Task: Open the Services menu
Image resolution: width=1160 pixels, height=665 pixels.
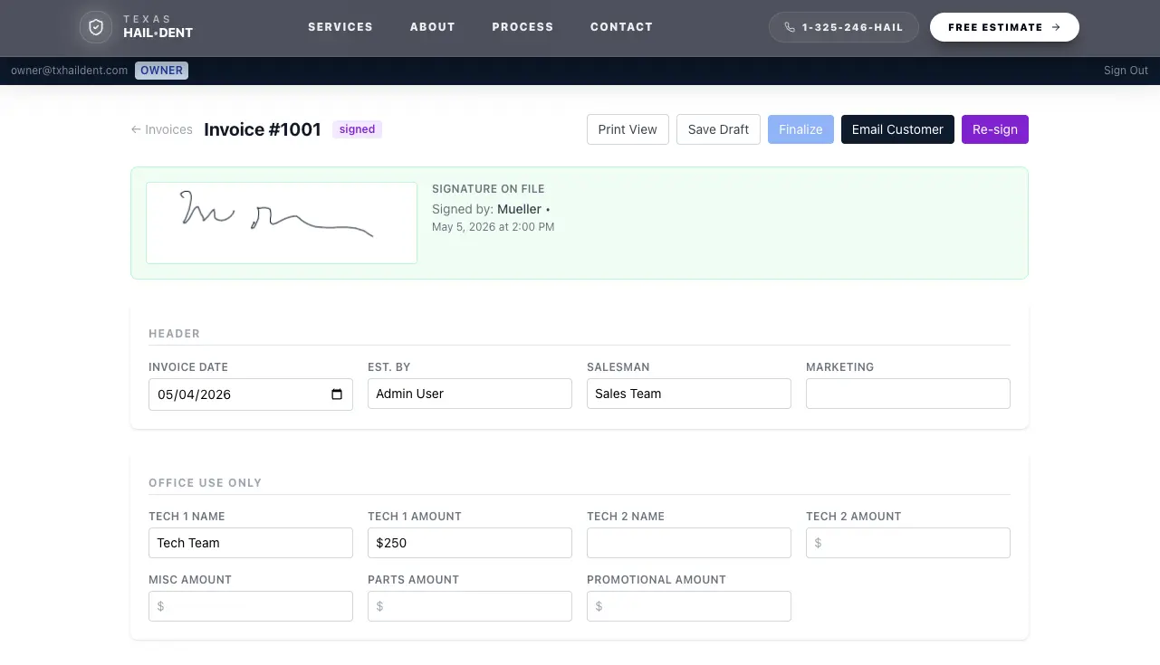Action: [340, 27]
